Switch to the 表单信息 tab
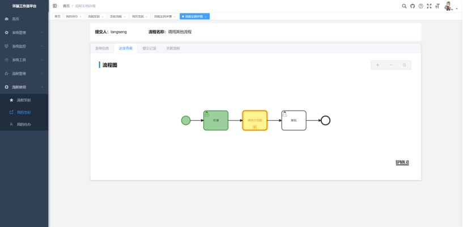 click(x=102, y=49)
